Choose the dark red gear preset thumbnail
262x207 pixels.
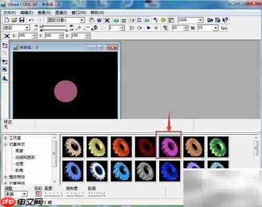tap(145, 147)
